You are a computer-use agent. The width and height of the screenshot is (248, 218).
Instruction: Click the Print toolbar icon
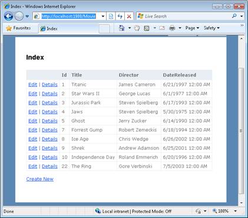pos(172,28)
